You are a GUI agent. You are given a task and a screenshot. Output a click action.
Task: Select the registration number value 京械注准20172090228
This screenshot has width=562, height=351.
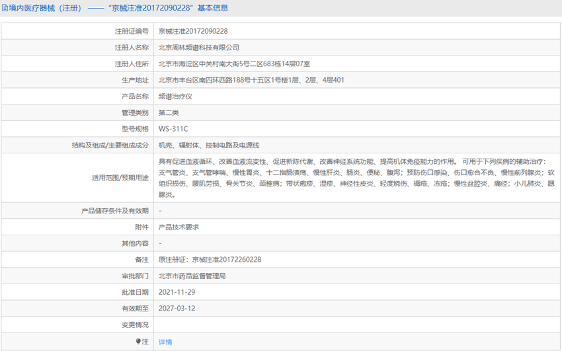point(193,31)
